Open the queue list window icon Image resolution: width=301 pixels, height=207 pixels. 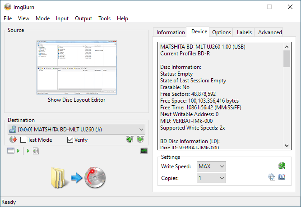tap(11, 151)
